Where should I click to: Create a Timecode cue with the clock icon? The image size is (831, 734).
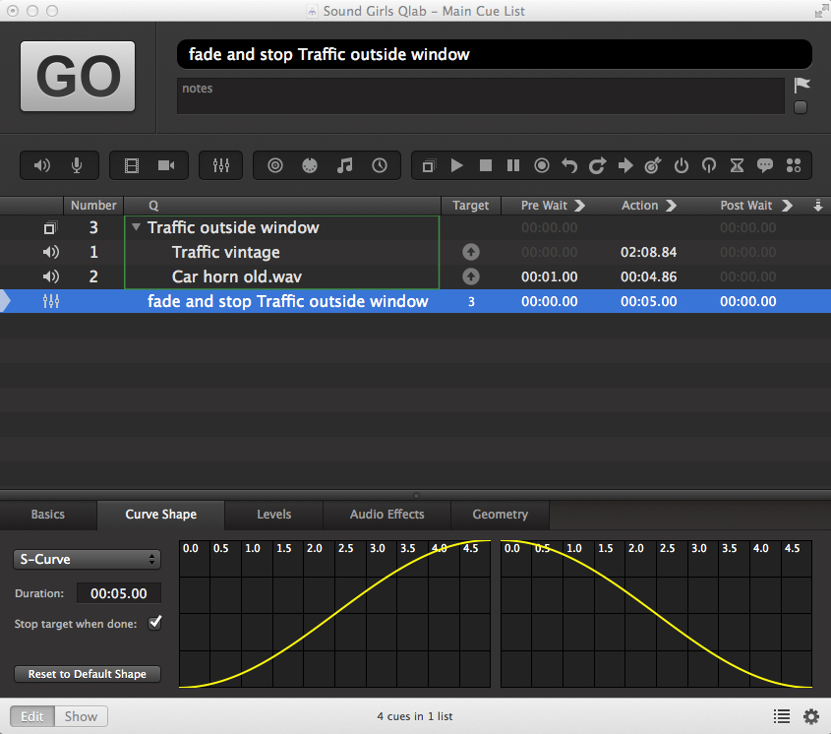click(379, 165)
